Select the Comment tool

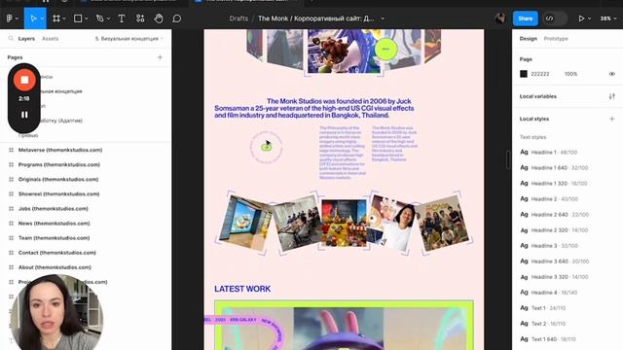click(x=177, y=18)
